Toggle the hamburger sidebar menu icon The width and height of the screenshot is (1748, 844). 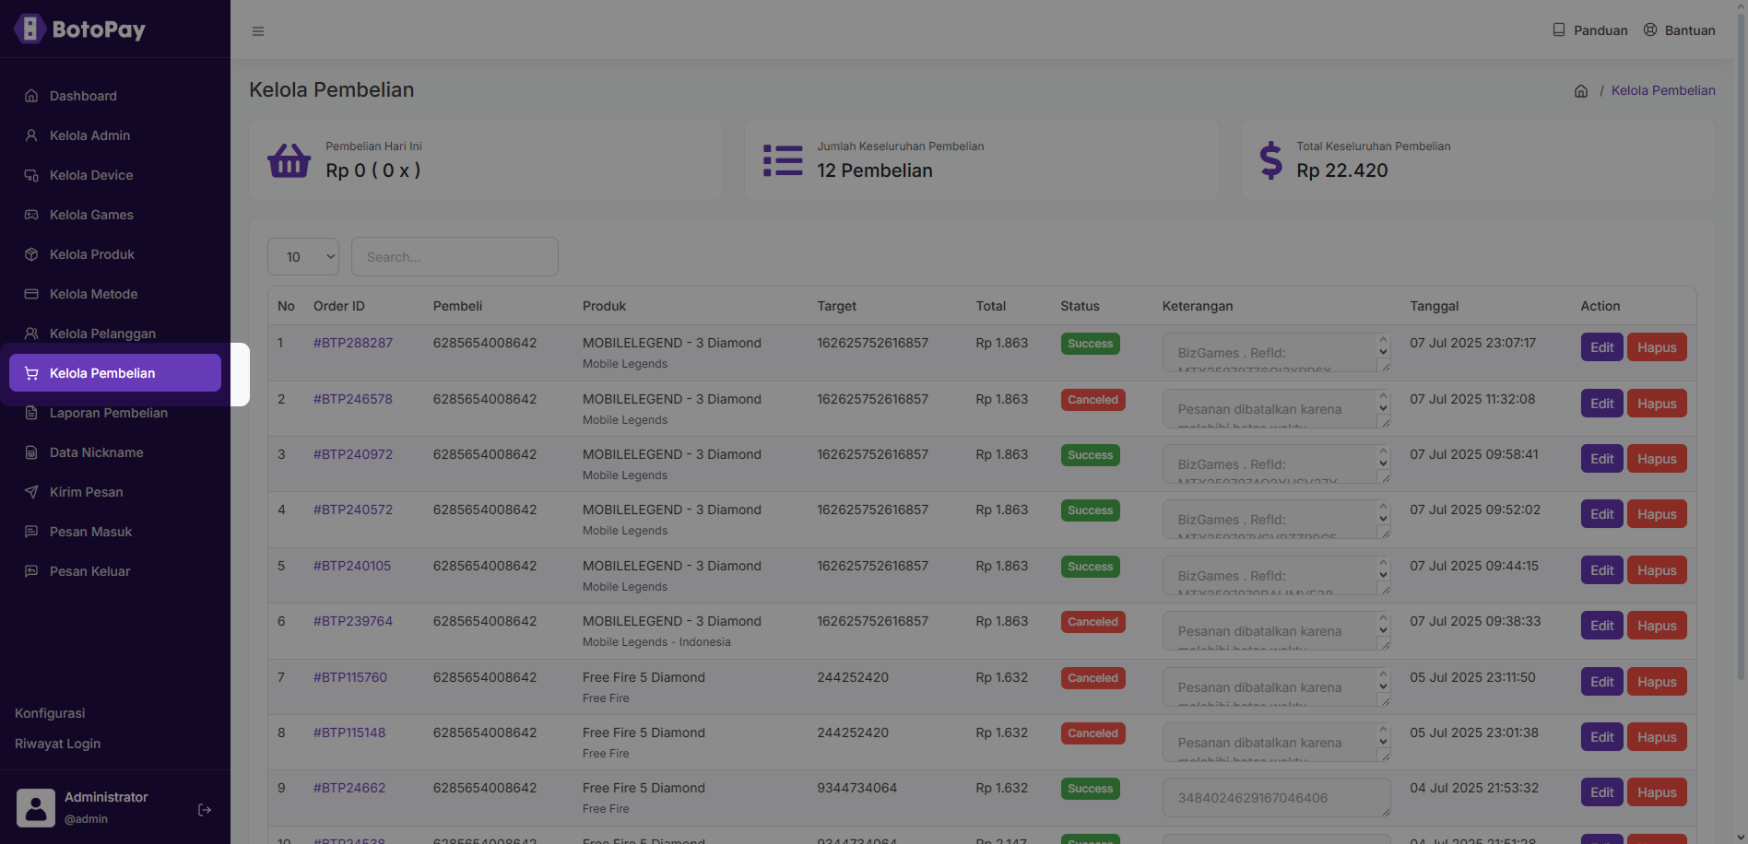[x=258, y=31]
